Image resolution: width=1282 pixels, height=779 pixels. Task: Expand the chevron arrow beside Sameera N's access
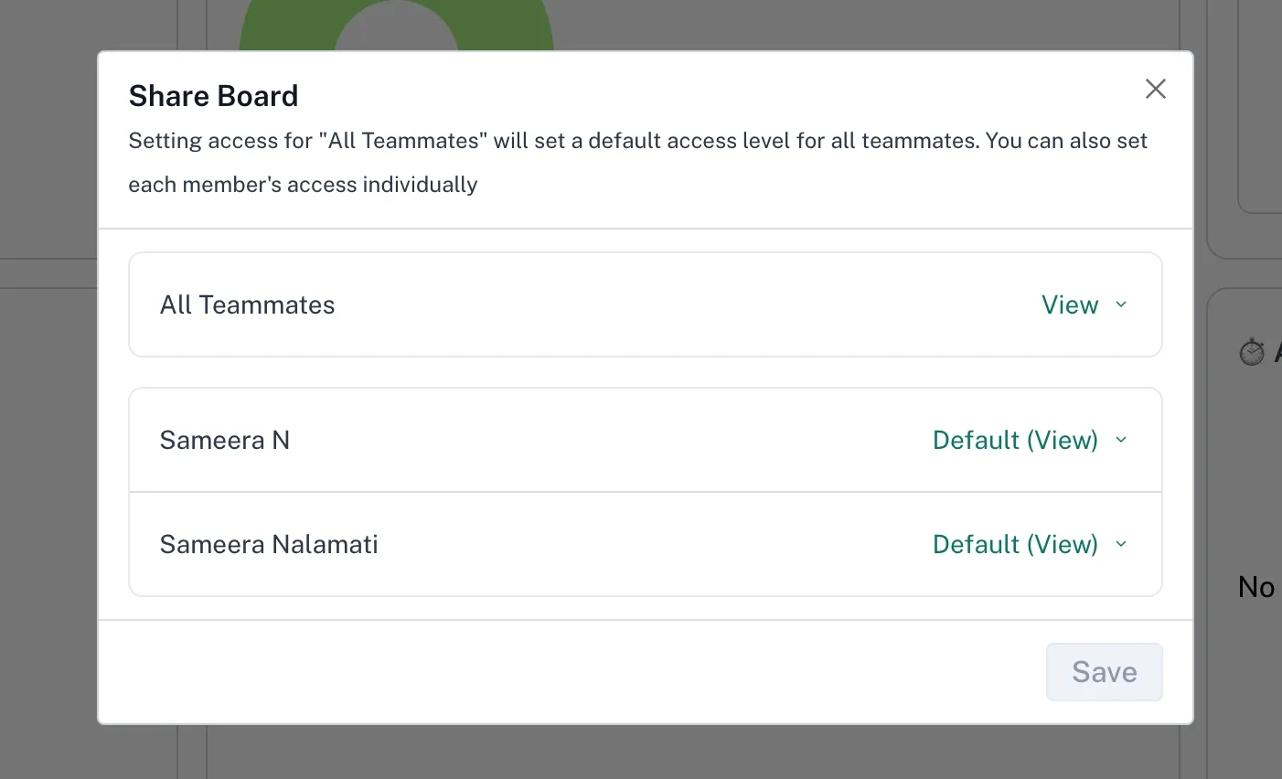coord(1121,440)
